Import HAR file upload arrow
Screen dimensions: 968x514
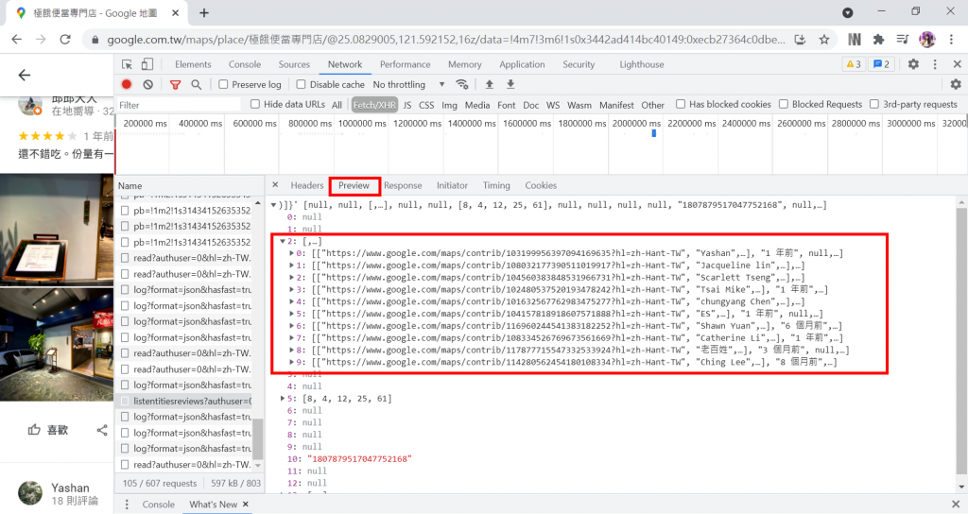[x=489, y=84]
